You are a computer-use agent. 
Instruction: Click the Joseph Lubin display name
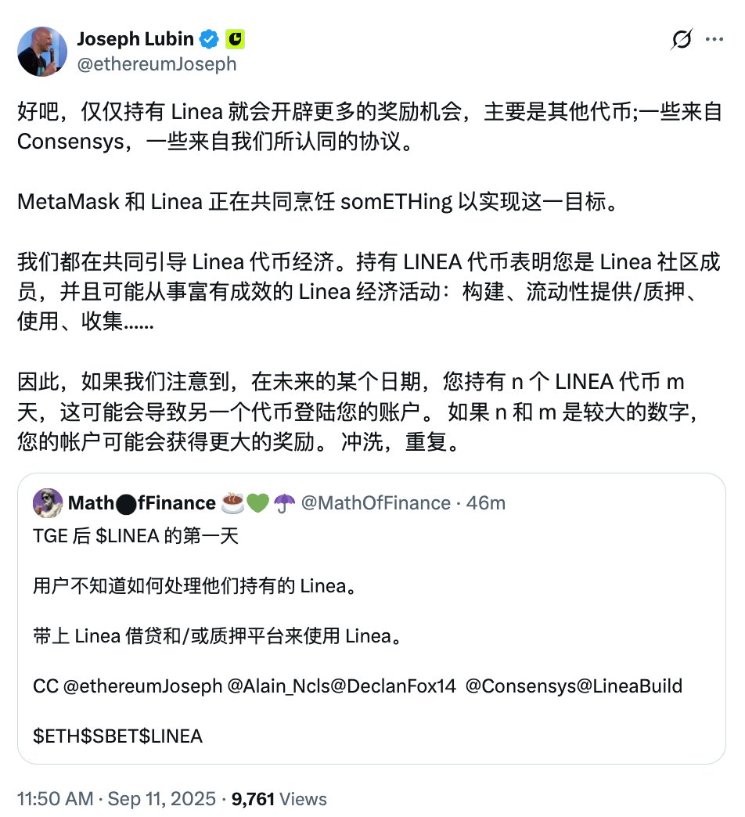coord(135,39)
